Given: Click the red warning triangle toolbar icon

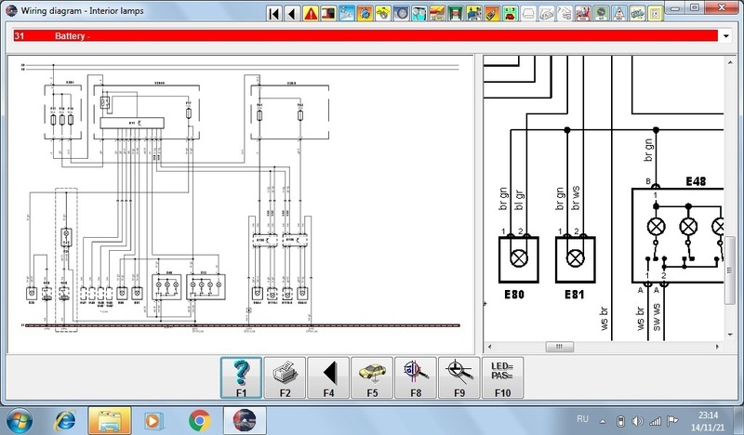Looking at the screenshot, I should coord(311,13).
